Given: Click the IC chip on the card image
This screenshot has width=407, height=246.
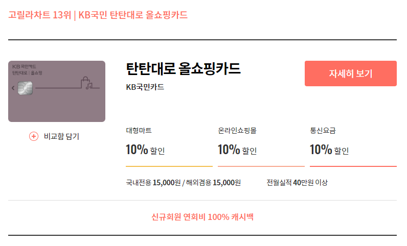Looking at the screenshot, I should [x=25, y=88].
